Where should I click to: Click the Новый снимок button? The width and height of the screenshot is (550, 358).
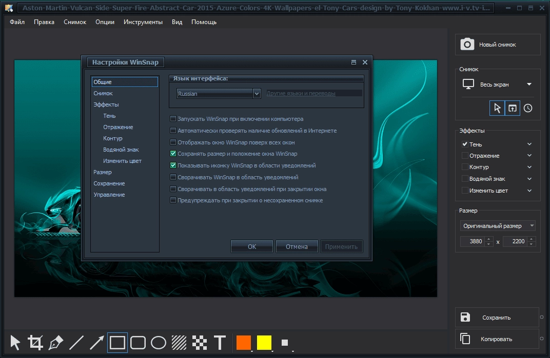pyautogui.click(x=498, y=45)
